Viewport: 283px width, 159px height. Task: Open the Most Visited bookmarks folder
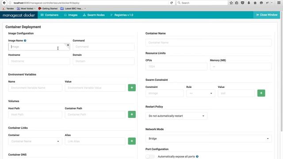[26, 8]
